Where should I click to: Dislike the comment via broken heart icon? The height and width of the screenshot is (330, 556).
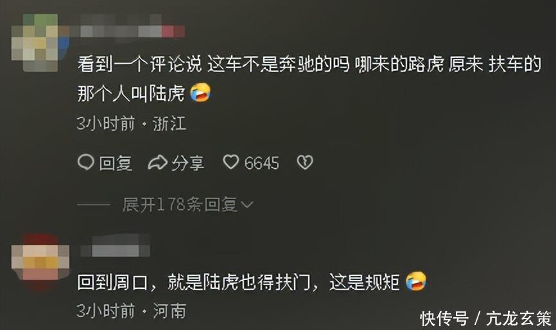click(305, 162)
